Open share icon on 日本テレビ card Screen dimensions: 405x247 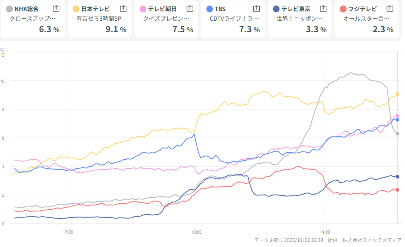point(123,8)
